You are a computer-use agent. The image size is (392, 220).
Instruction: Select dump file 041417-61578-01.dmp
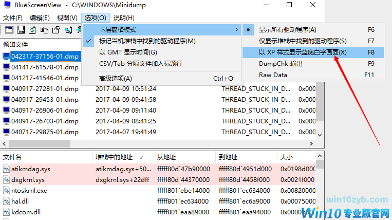[45, 67]
